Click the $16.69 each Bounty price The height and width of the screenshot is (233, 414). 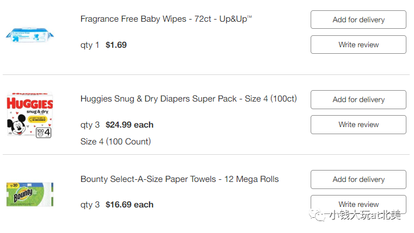129,205
